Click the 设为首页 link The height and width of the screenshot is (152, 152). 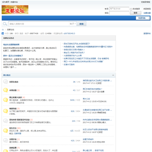coord(6,2)
